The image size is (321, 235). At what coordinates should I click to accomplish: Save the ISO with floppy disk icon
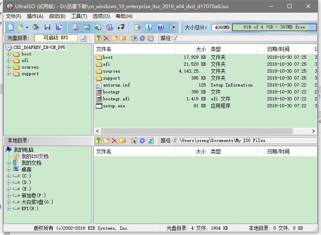click(x=47, y=27)
